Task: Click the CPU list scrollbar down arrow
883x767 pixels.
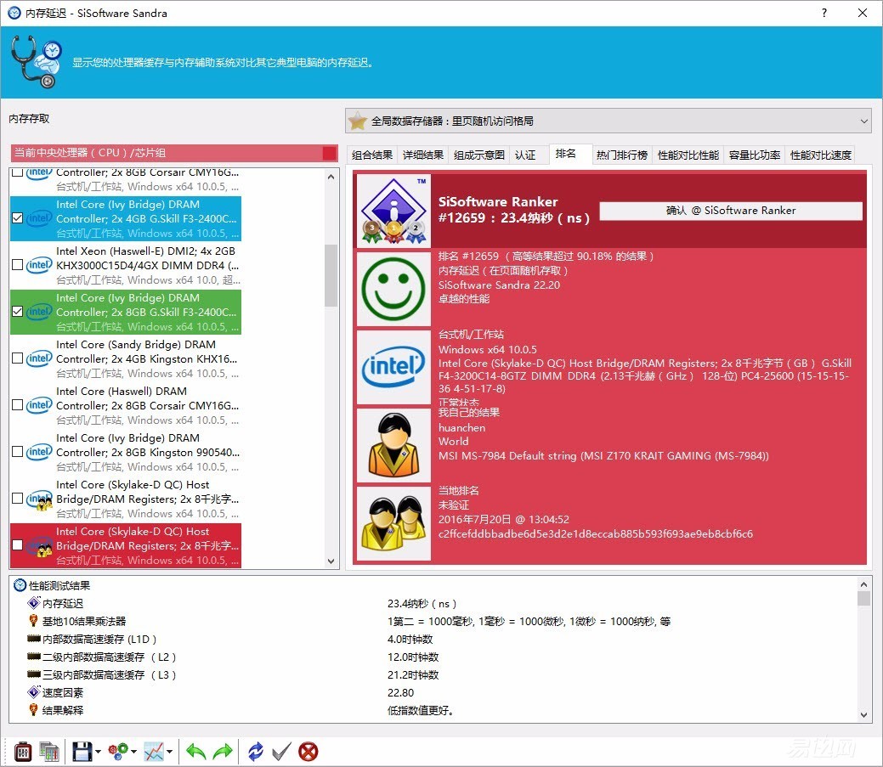Action: pos(331,561)
